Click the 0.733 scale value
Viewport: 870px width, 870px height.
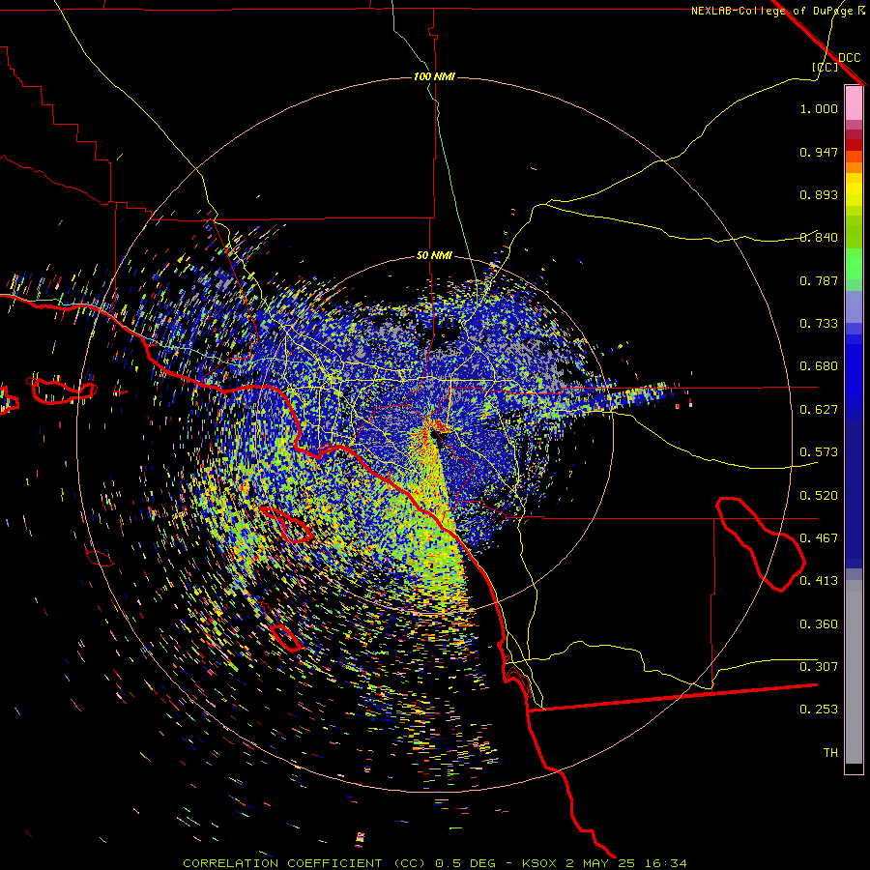tap(819, 324)
